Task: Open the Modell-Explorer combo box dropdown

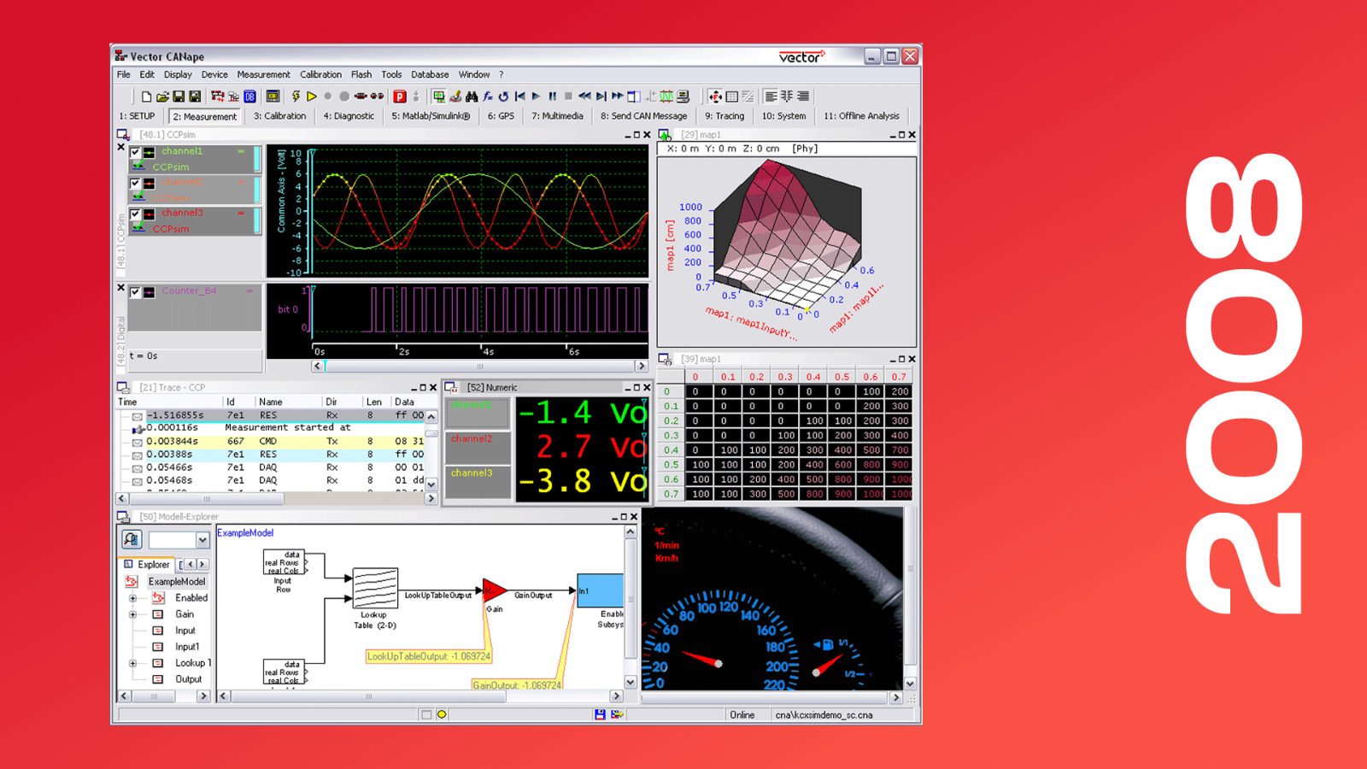Action: click(202, 540)
